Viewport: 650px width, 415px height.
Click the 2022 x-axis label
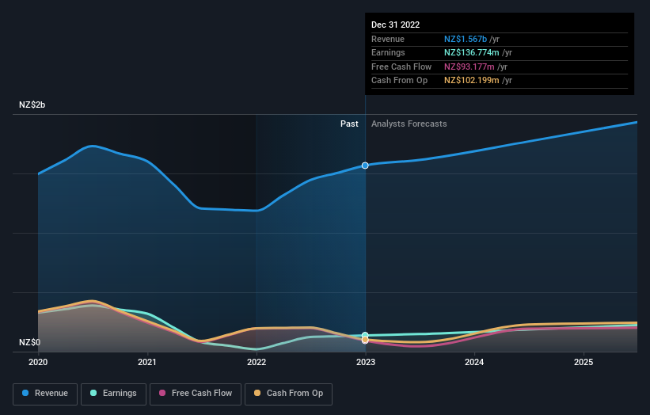click(257, 363)
